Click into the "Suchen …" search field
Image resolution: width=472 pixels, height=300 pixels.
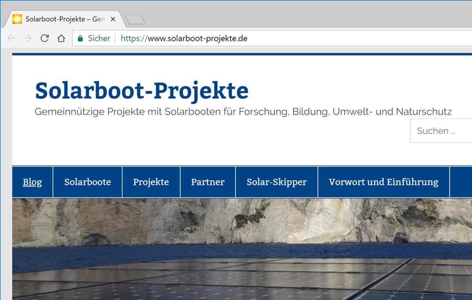(x=442, y=131)
